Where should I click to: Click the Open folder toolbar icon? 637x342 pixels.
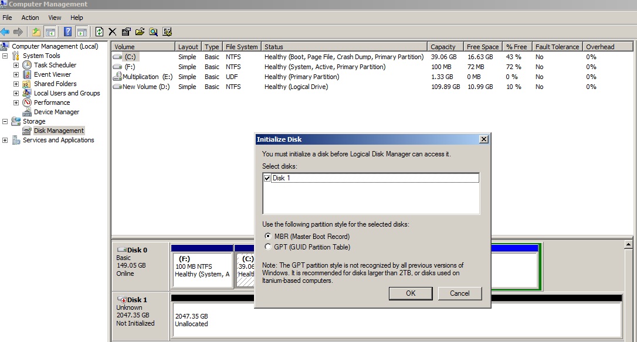tap(140, 32)
